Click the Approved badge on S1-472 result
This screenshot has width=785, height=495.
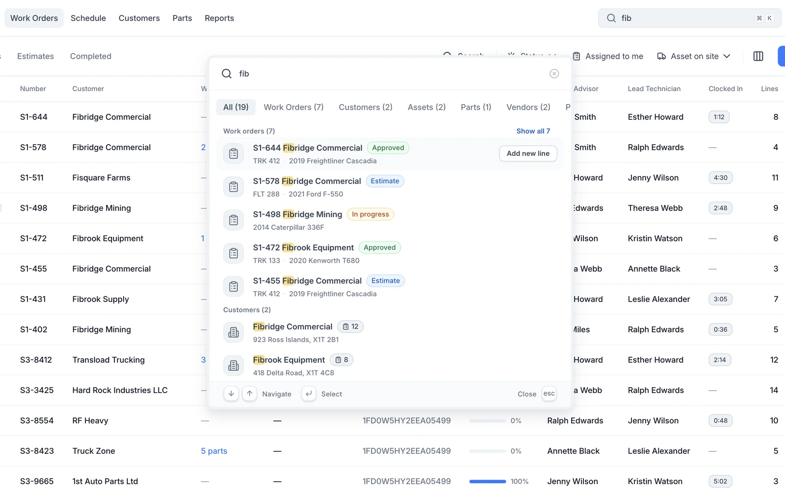point(379,247)
